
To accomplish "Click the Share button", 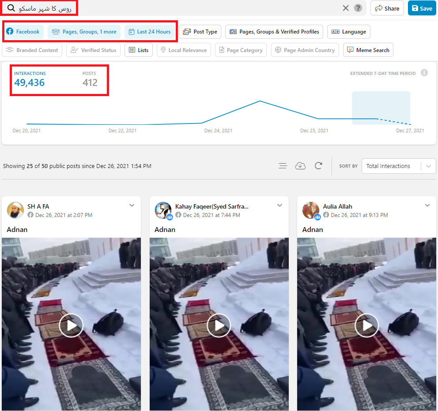I will [387, 8].
